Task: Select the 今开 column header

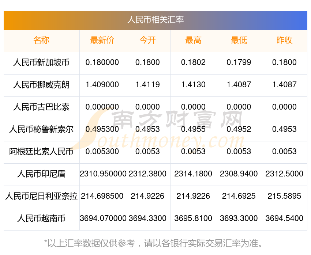Action: tap(147, 40)
